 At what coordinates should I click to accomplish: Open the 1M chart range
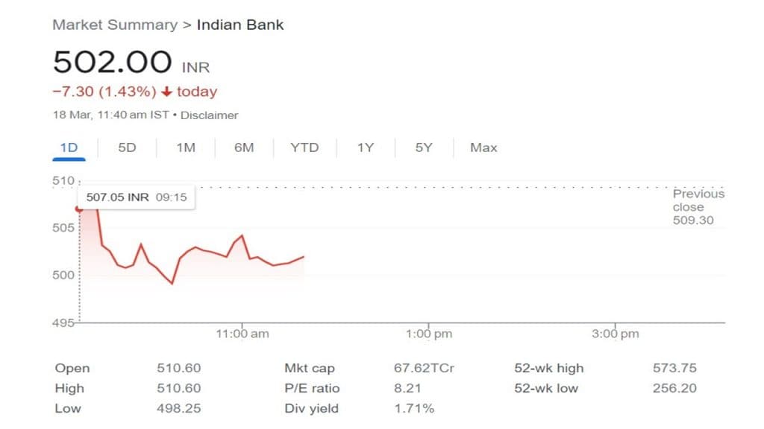click(186, 147)
